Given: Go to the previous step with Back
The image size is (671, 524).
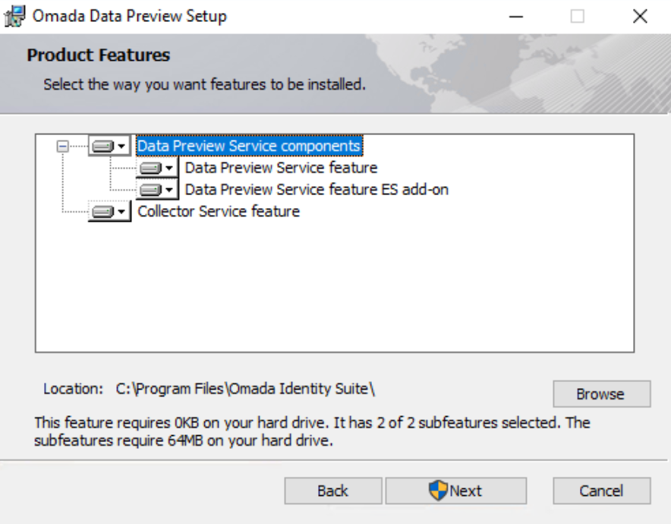Looking at the screenshot, I should point(333,491).
